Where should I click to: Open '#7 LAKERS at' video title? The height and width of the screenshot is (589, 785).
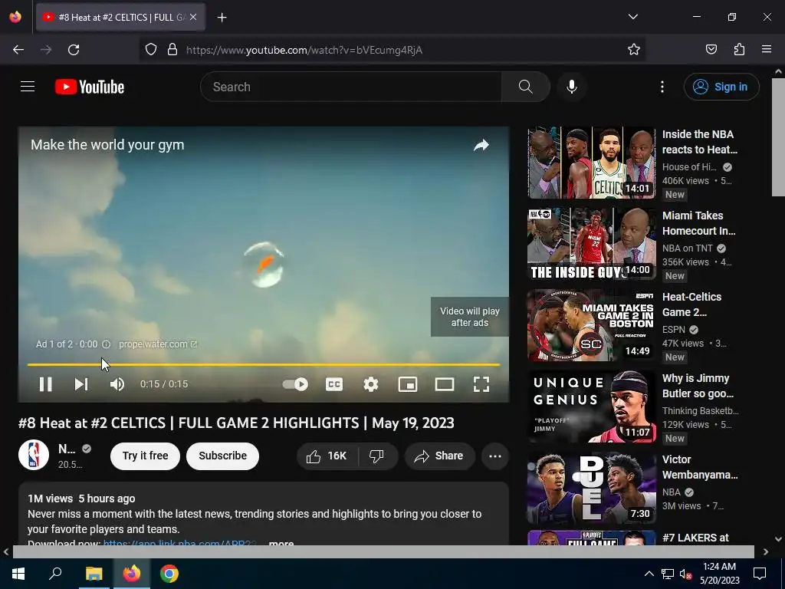[695, 538]
